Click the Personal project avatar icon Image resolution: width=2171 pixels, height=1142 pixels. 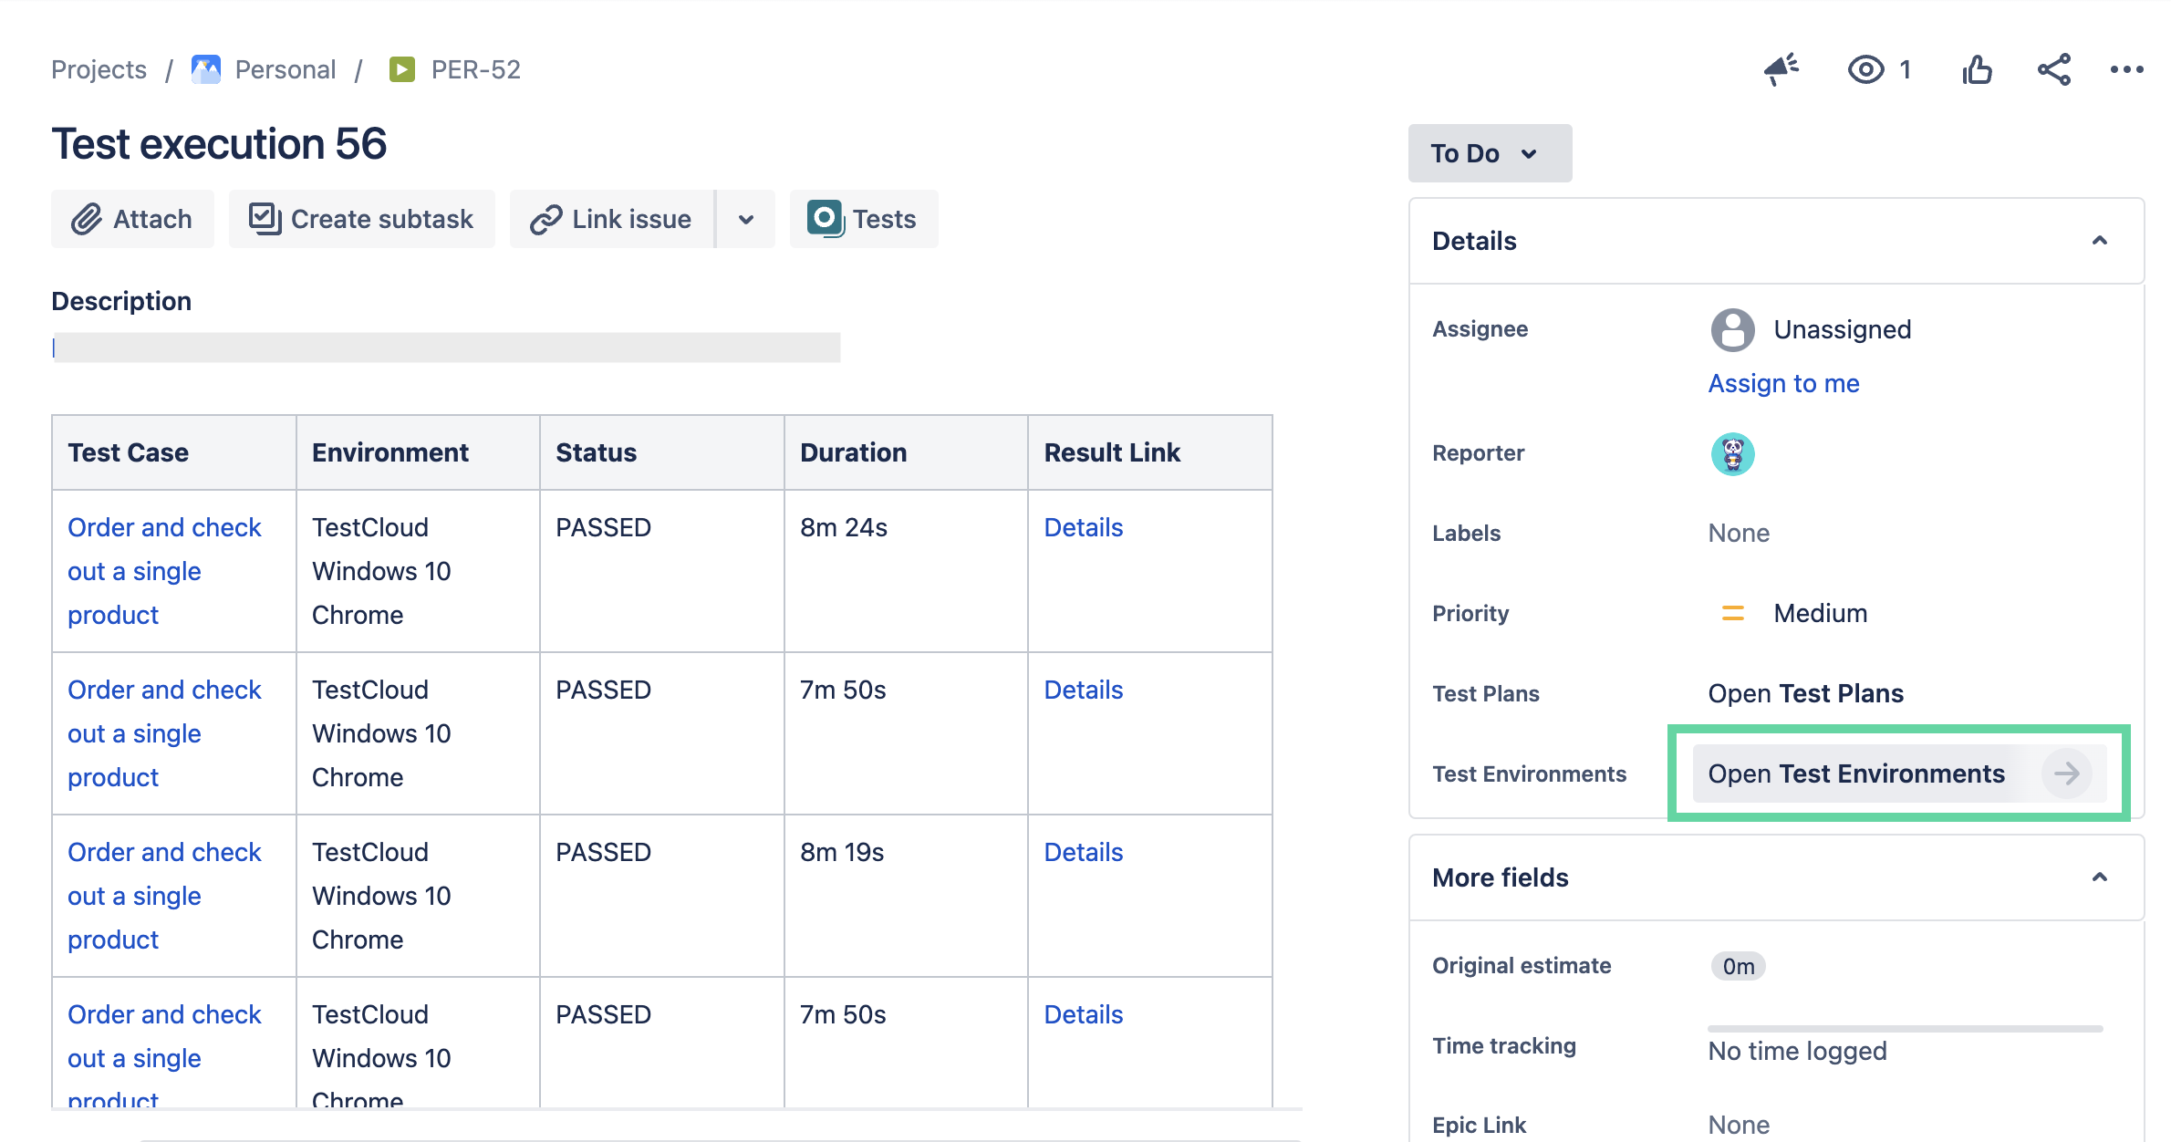(206, 69)
